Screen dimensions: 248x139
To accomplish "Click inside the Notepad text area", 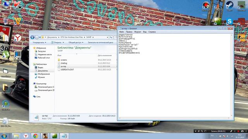I will (174, 75).
